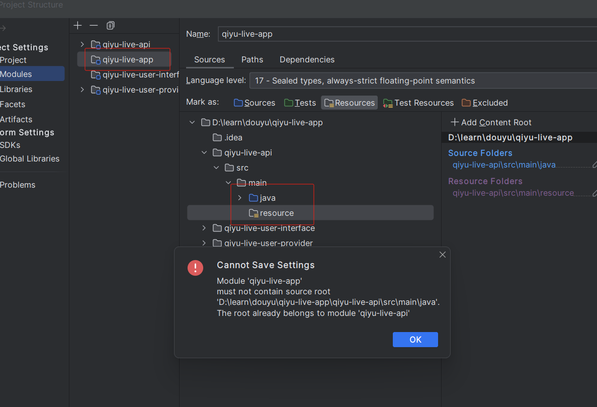Click the resource folder icon

(x=253, y=213)
